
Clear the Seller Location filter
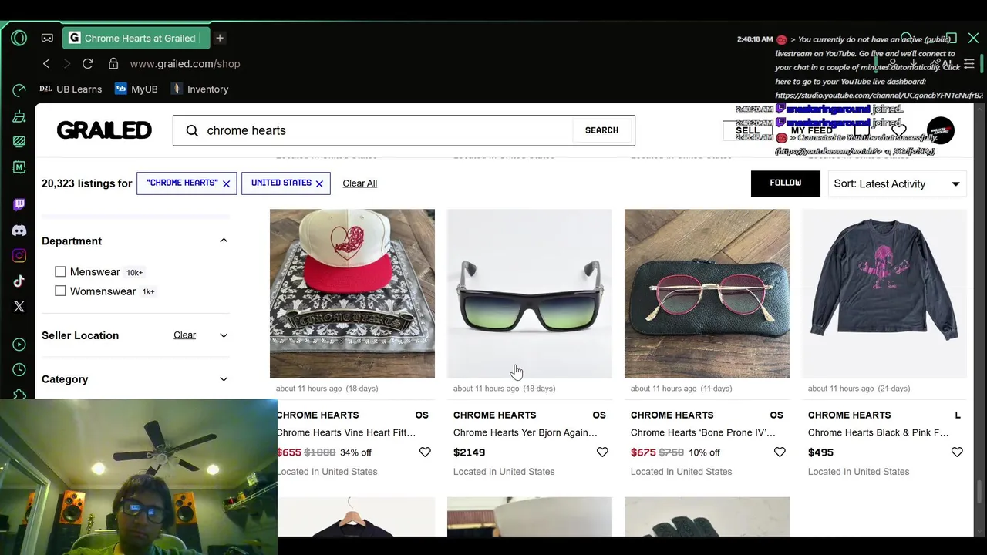184,335
